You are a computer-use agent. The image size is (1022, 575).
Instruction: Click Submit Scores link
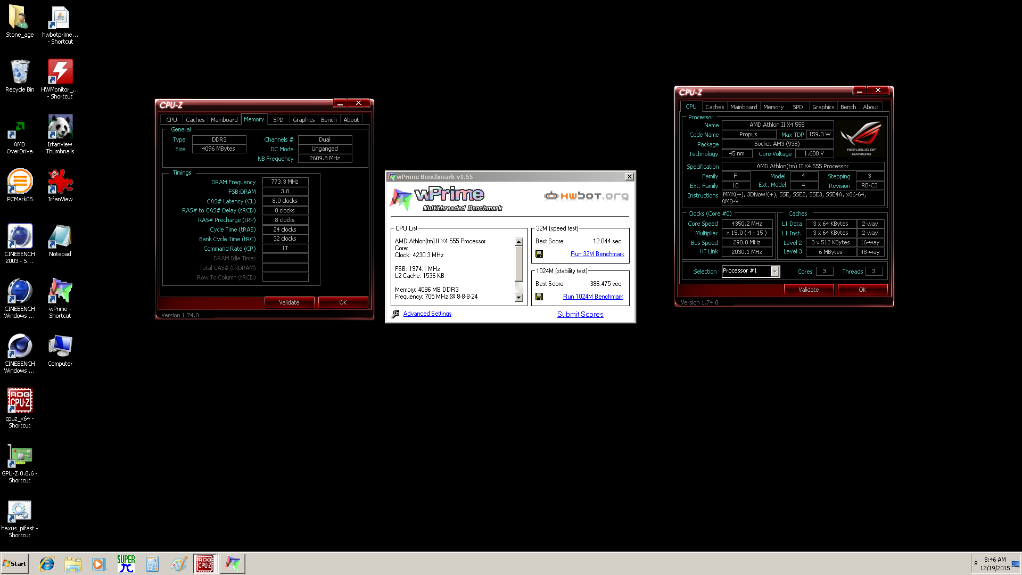pos(580,314)
